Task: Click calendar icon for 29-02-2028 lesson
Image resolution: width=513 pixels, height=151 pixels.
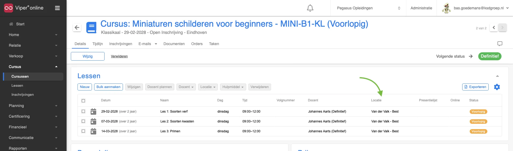Action: 93,112
